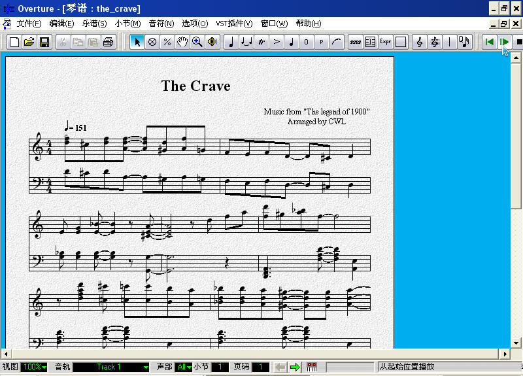Click the vertical scrollbar down arrow
The height and width of the screenshot is (376, 523).
pos(516,343)
